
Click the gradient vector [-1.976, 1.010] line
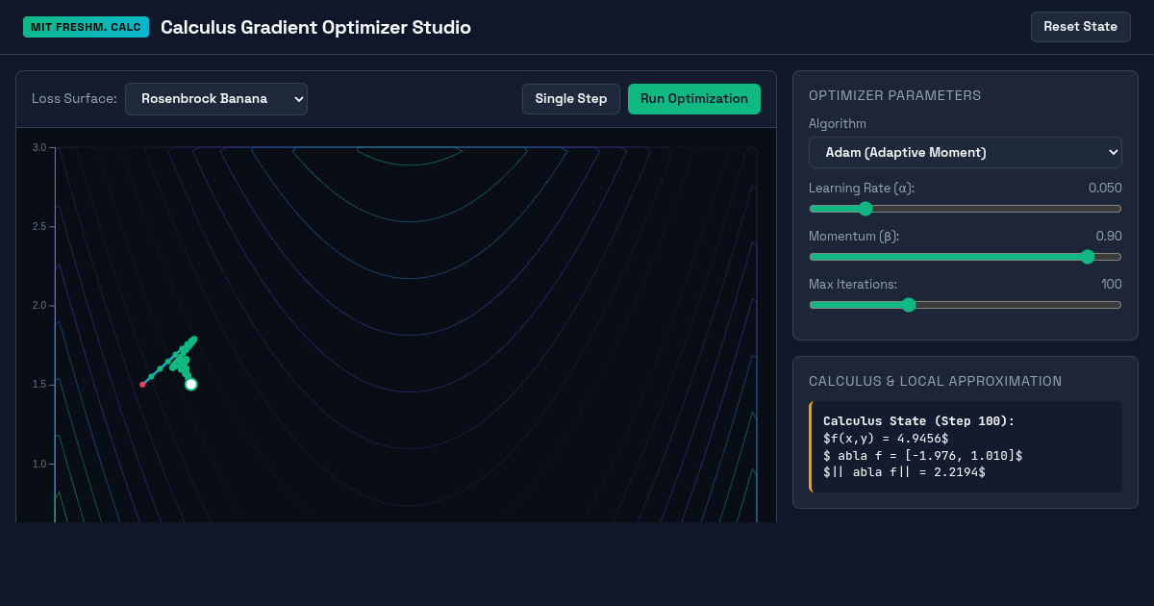pyautogui.click(x=922, y=455)
